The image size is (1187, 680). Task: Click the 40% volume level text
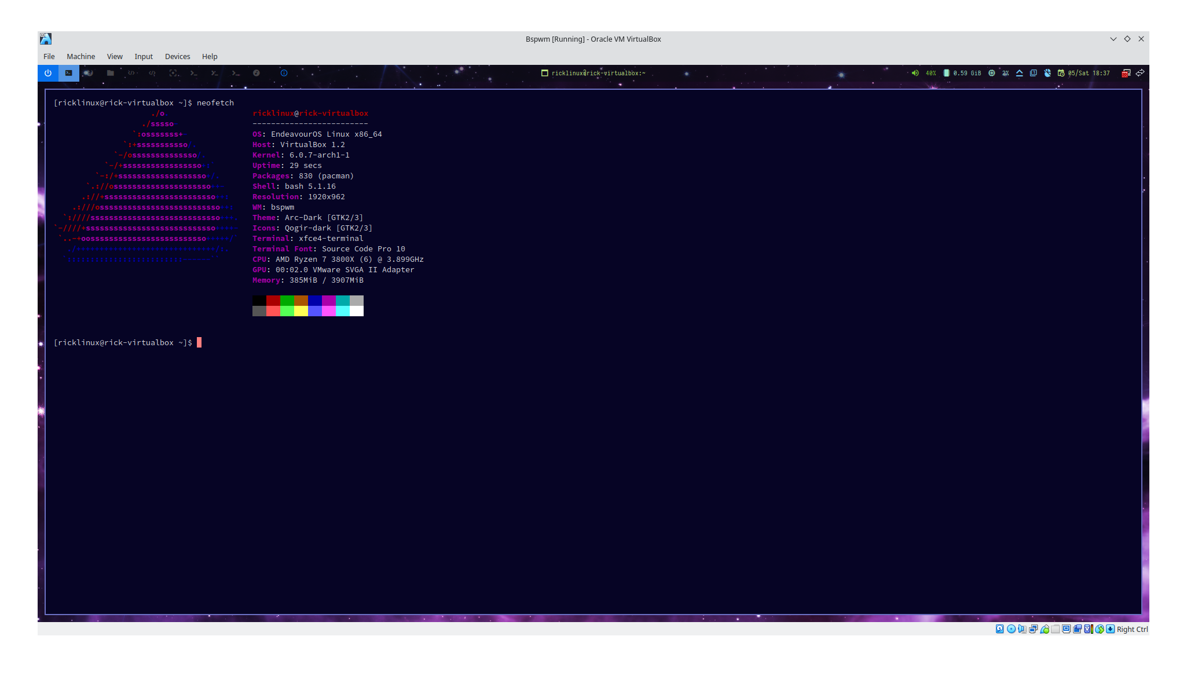(x=930, y=74)
